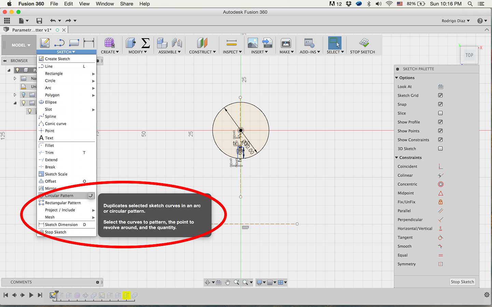Open the CREATE dropdown menu
The image size is (492, 307).
point(110,52)
